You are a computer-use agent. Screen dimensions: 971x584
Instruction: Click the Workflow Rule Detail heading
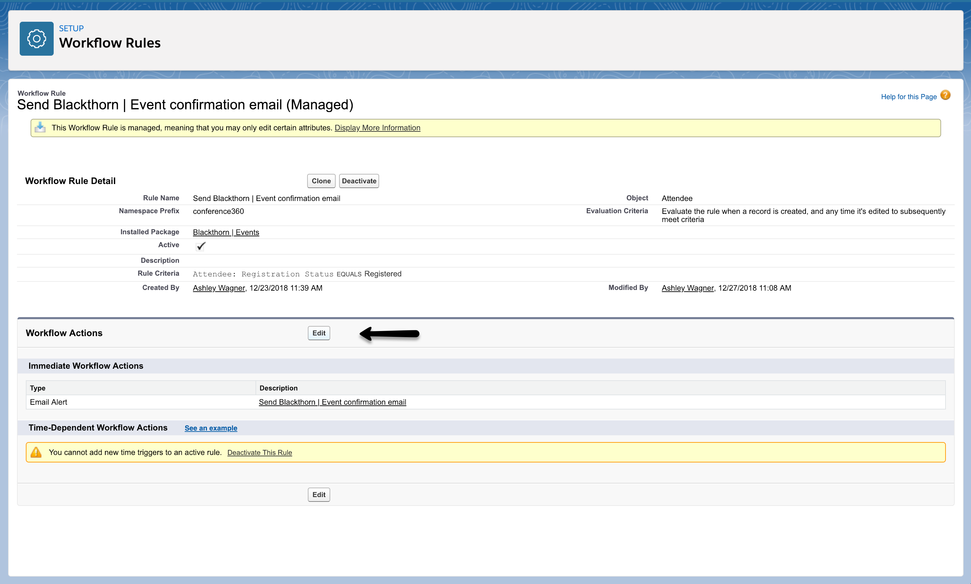point(70,181)
